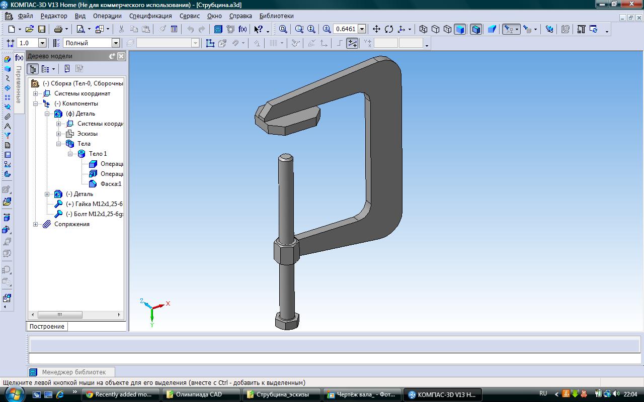Activate the pan (move view) cross-arrows tool
The image size is (644, 402).
[376, 29]
